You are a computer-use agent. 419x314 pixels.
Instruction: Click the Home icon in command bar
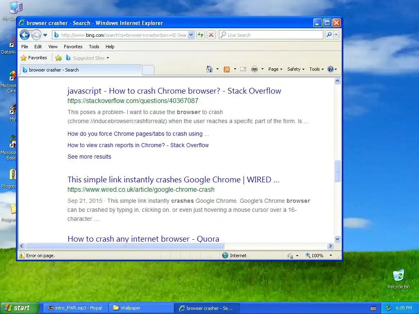(x=209, y=69)
